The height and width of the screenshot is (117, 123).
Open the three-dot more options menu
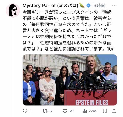tap(114, 6)
